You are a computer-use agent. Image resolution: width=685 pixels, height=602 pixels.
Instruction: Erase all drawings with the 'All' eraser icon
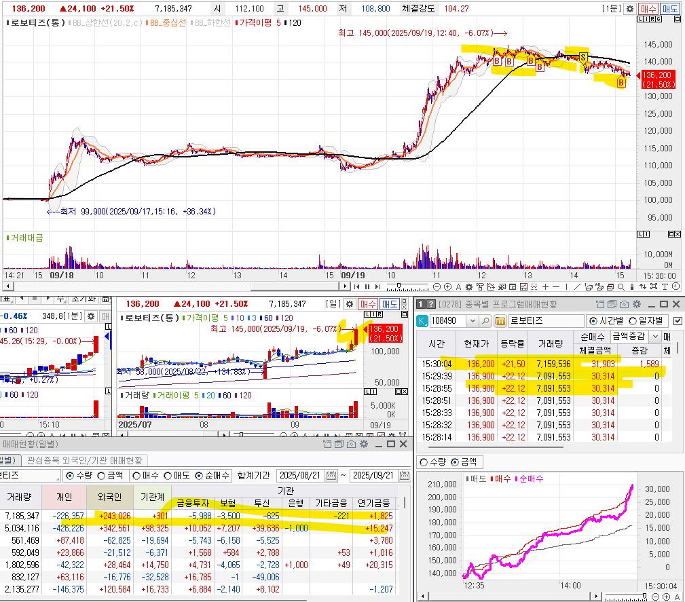pyautogui.click(x=599, y=286)
